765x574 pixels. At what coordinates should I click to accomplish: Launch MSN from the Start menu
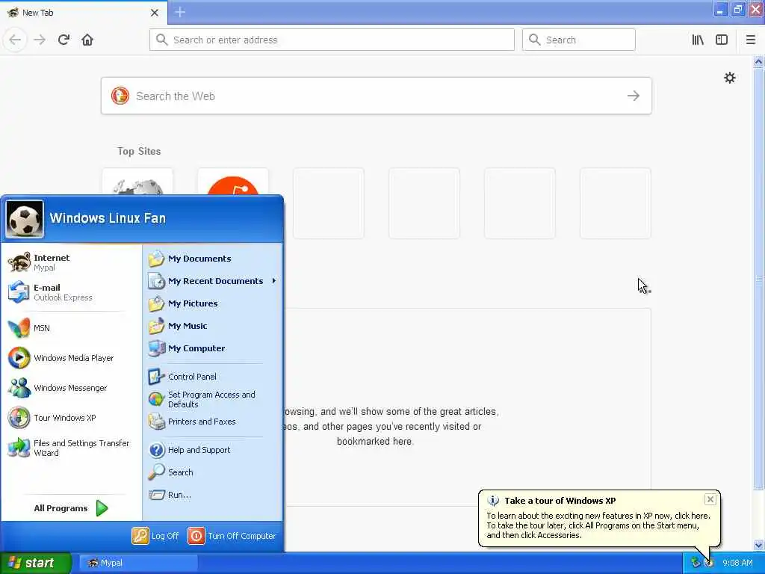pos(71,328)
